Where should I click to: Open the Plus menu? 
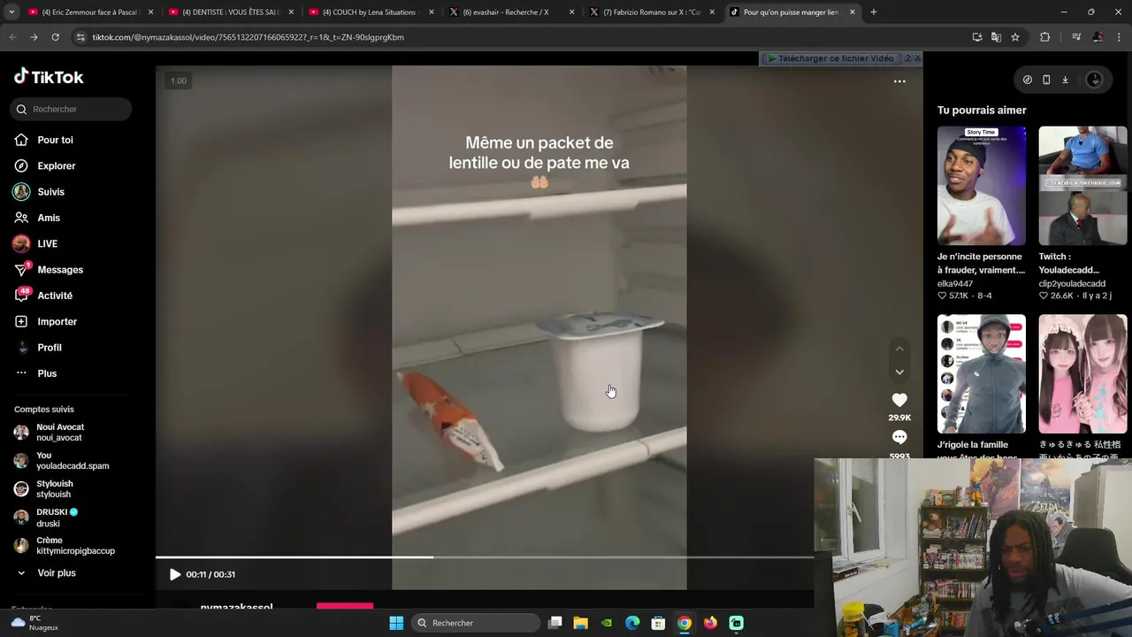47,373
